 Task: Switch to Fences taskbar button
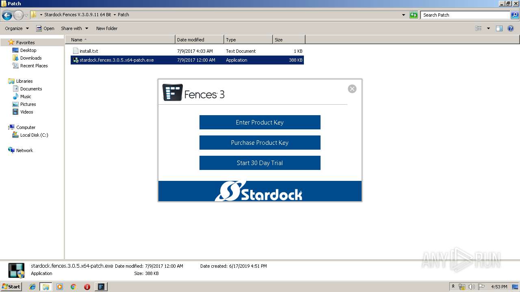click(x=101, y=287)
